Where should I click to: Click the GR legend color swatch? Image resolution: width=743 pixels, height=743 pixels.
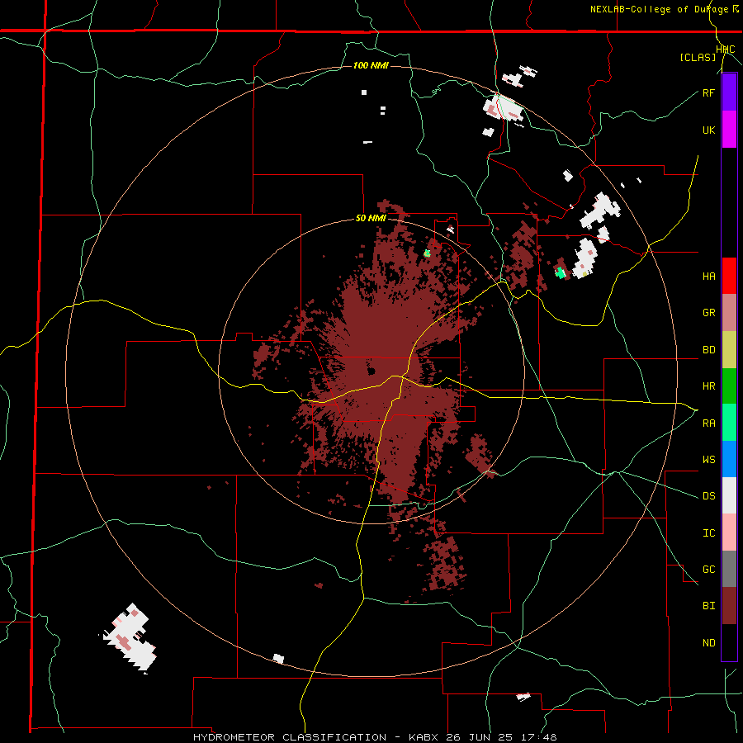[x=729, y=312]
